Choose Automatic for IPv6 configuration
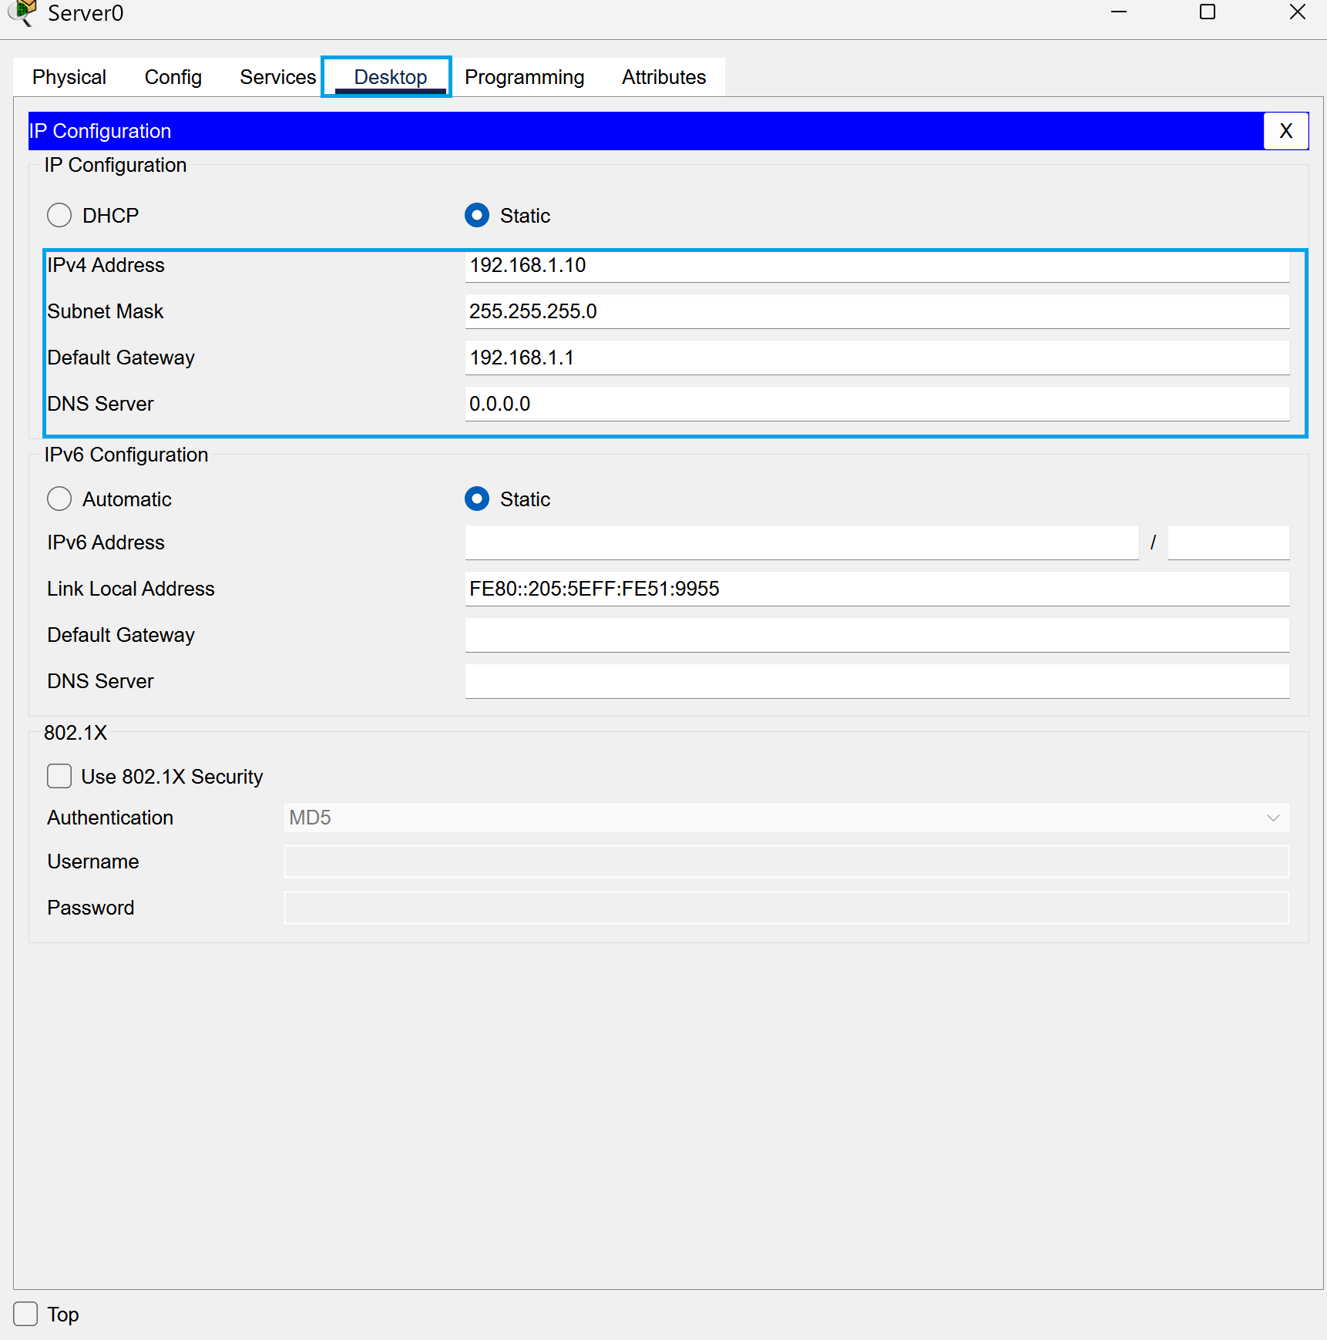The image size is (1327, 1340). tap(59, 499)
